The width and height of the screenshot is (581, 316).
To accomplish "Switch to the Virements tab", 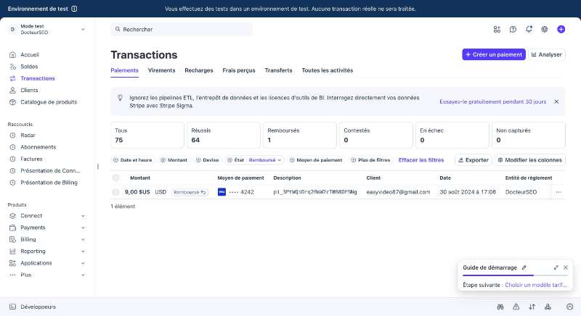I will [x=161, y=70].
